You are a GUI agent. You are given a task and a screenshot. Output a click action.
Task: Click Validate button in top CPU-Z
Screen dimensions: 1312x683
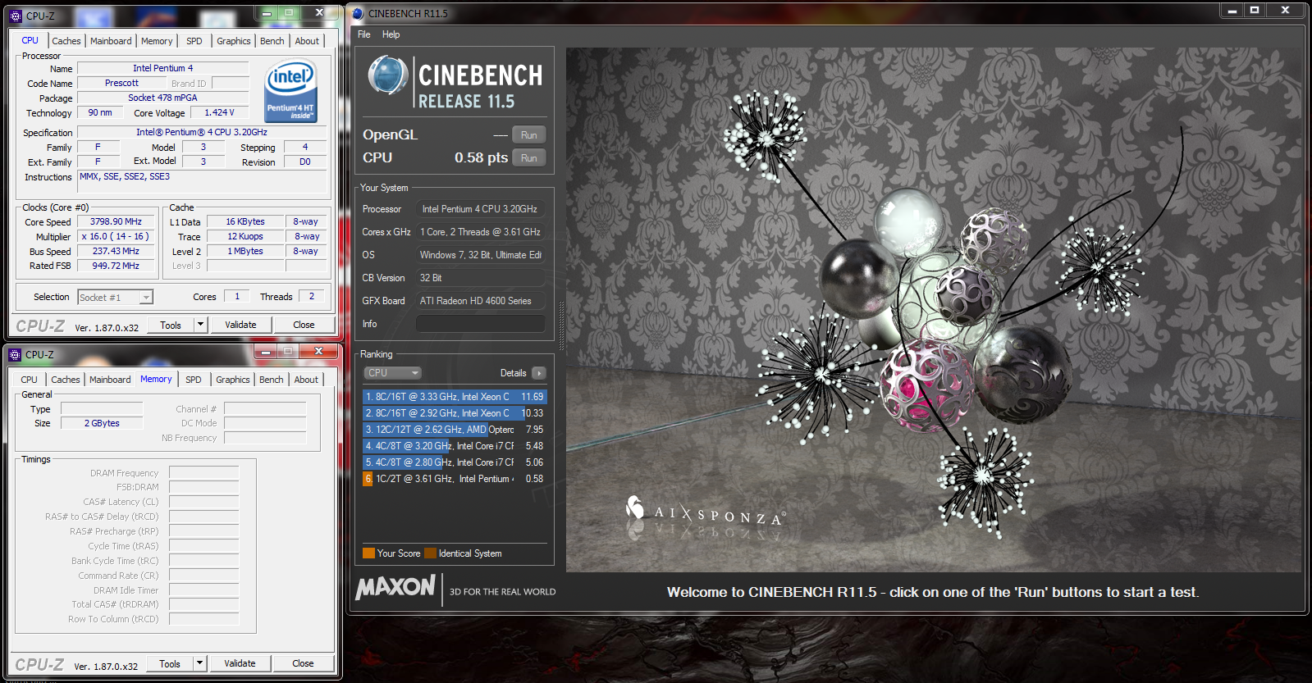[x=240, y=325]
